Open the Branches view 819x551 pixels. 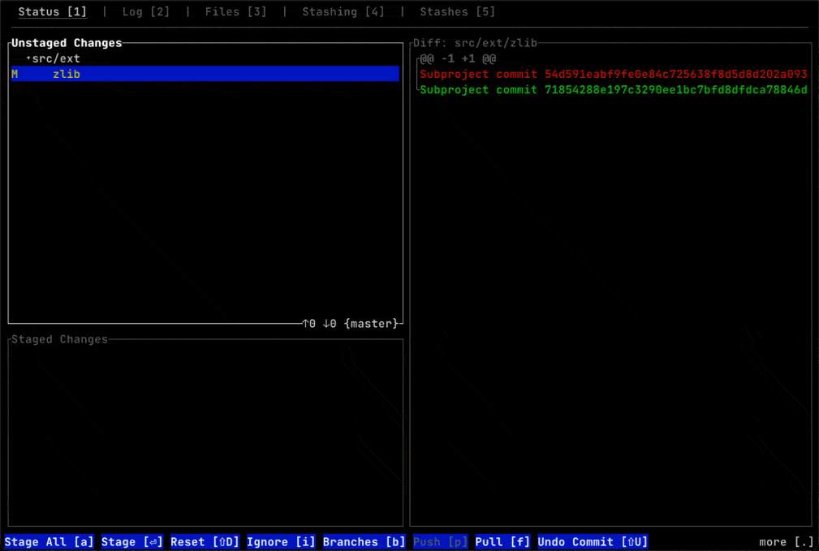coord(364,541)
